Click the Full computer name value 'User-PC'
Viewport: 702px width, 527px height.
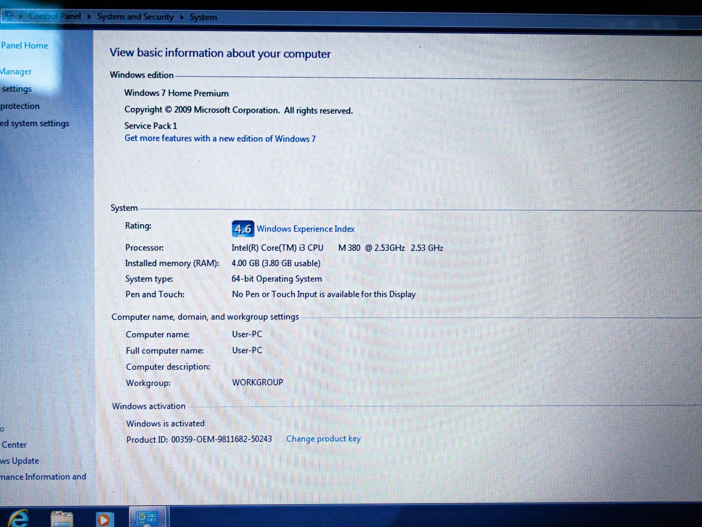(x=247, y=350)
